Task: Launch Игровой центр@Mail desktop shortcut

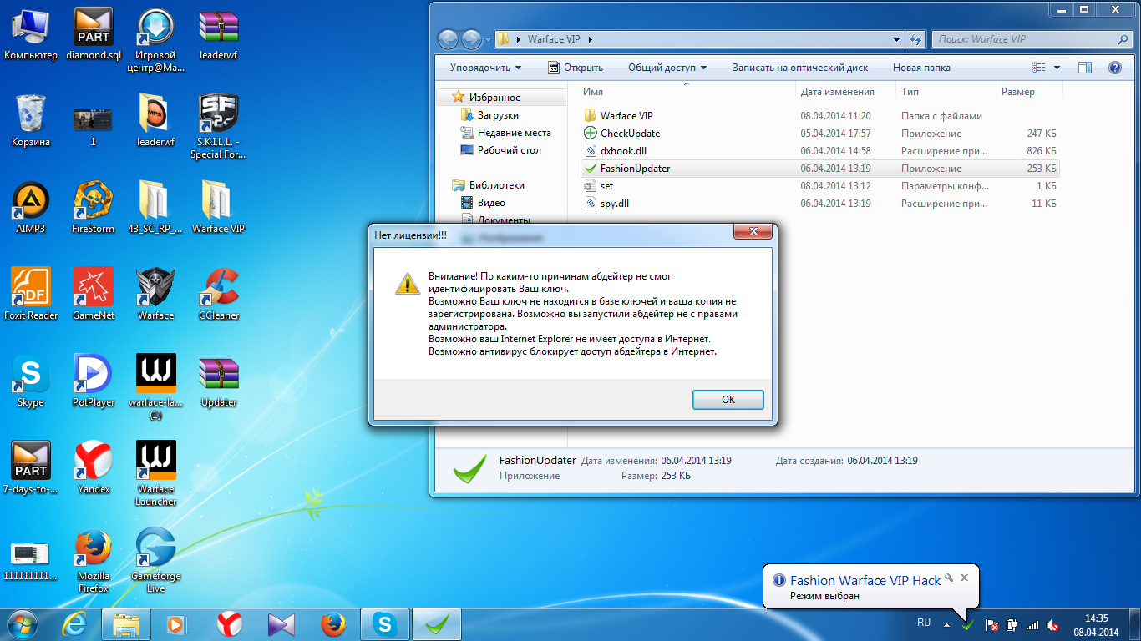Action: pos(156,40)
